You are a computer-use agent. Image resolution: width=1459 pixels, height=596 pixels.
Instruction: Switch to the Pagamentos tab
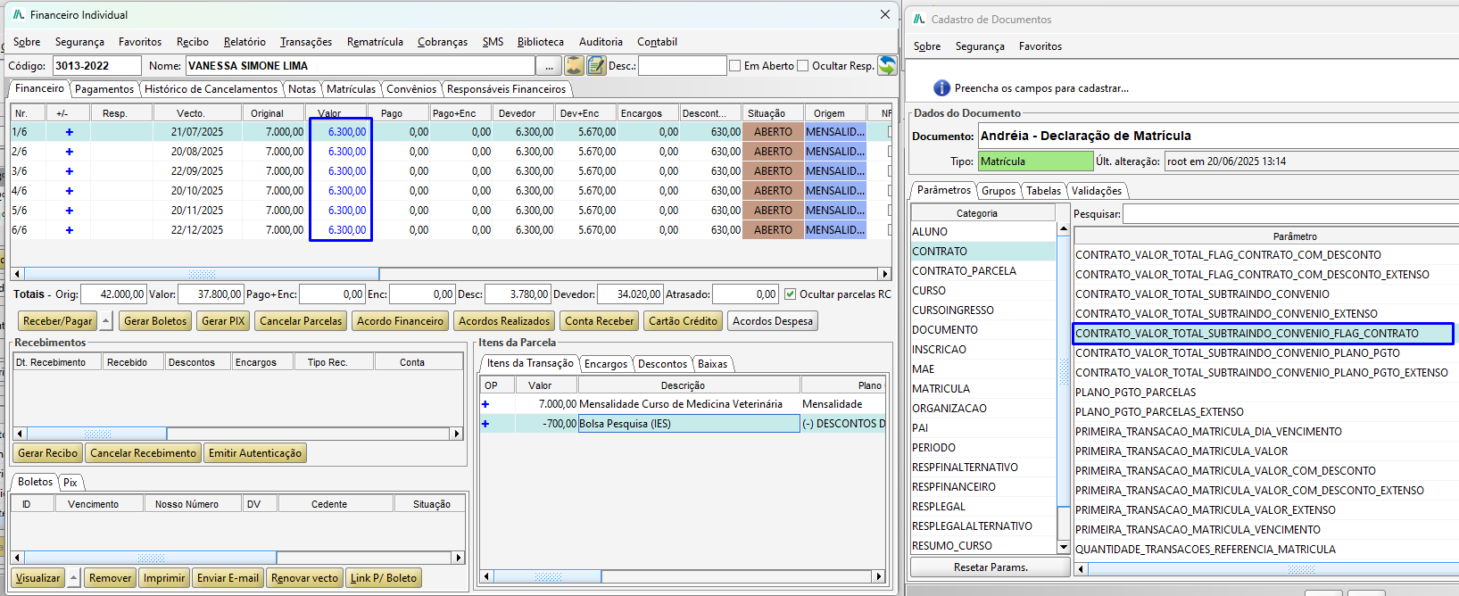pyautogui.click(x=104, y=89)
